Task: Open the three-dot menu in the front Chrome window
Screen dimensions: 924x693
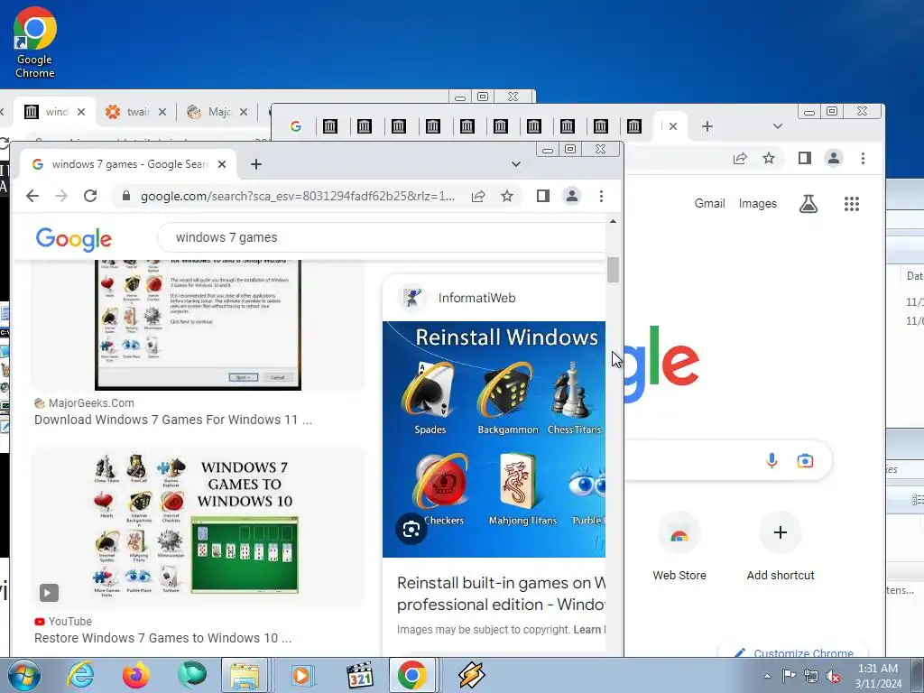Action: [x=601, y=196]
